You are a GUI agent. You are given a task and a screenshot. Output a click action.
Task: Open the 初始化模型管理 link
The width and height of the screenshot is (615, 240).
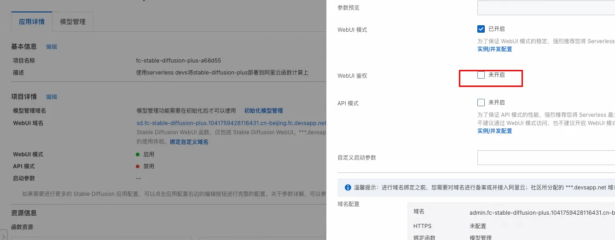pyautogui.click(x=263, y=111)
